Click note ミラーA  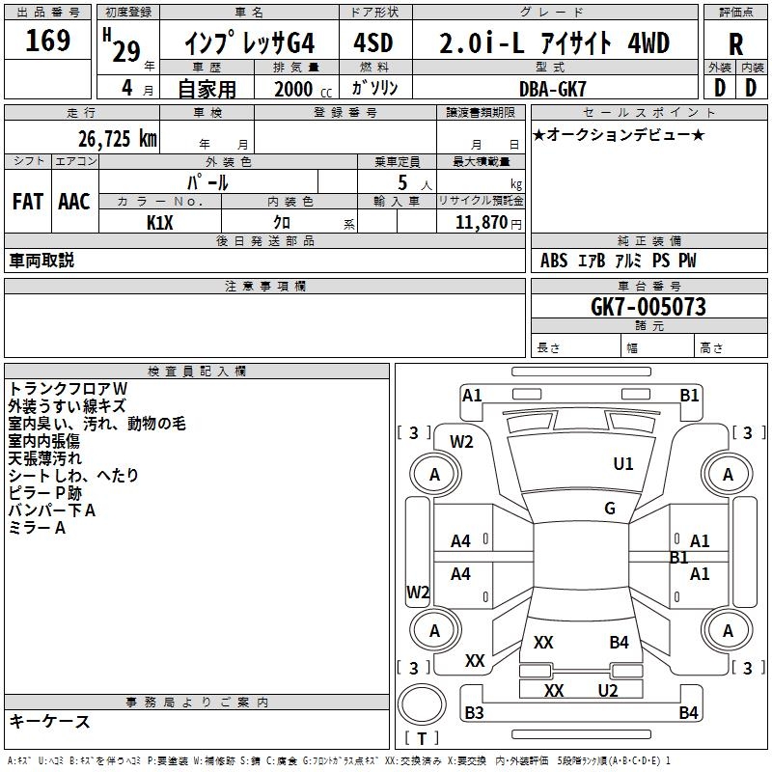[x=37, y=528]
